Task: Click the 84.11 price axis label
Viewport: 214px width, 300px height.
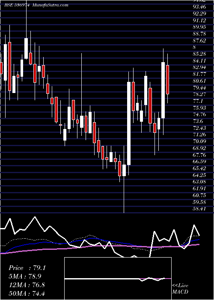Action: tap(199, 61)
